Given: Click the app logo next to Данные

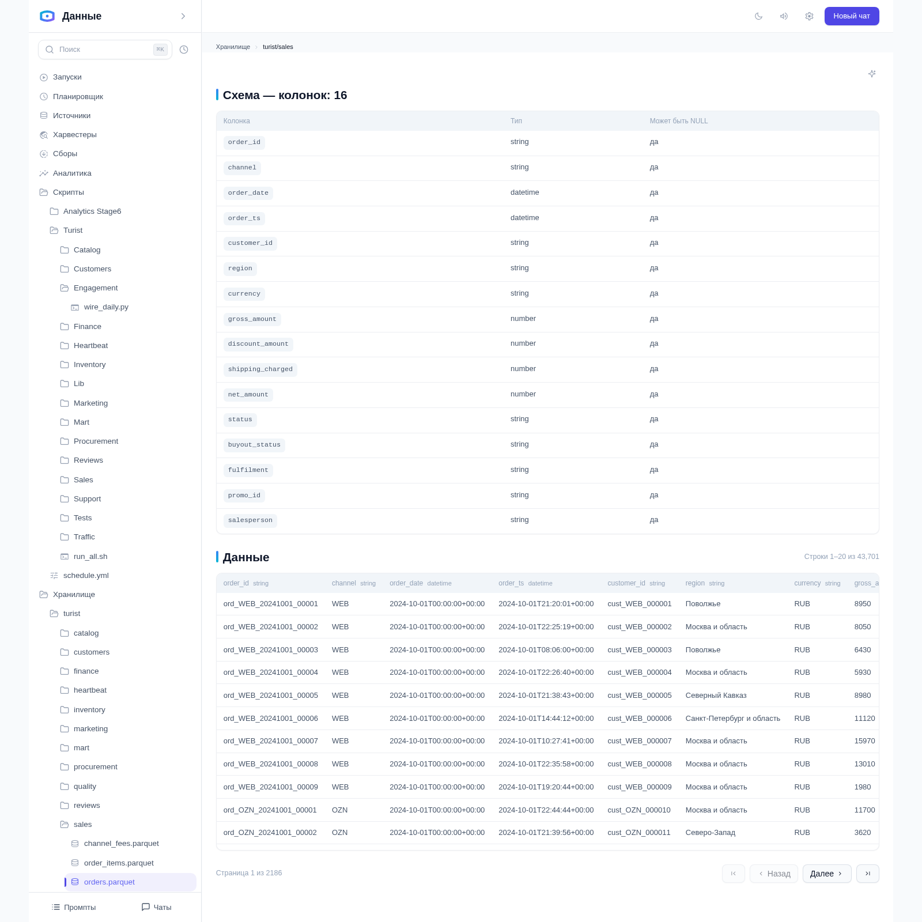Looking at the screenshot, I should click(47, 16).
